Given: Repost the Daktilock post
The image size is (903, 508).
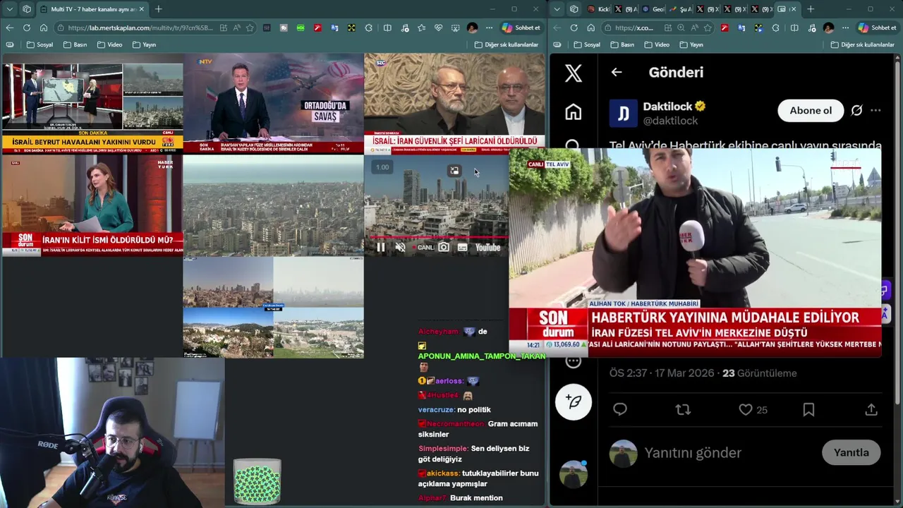Looking at the screenshot, I should [683, 409].
